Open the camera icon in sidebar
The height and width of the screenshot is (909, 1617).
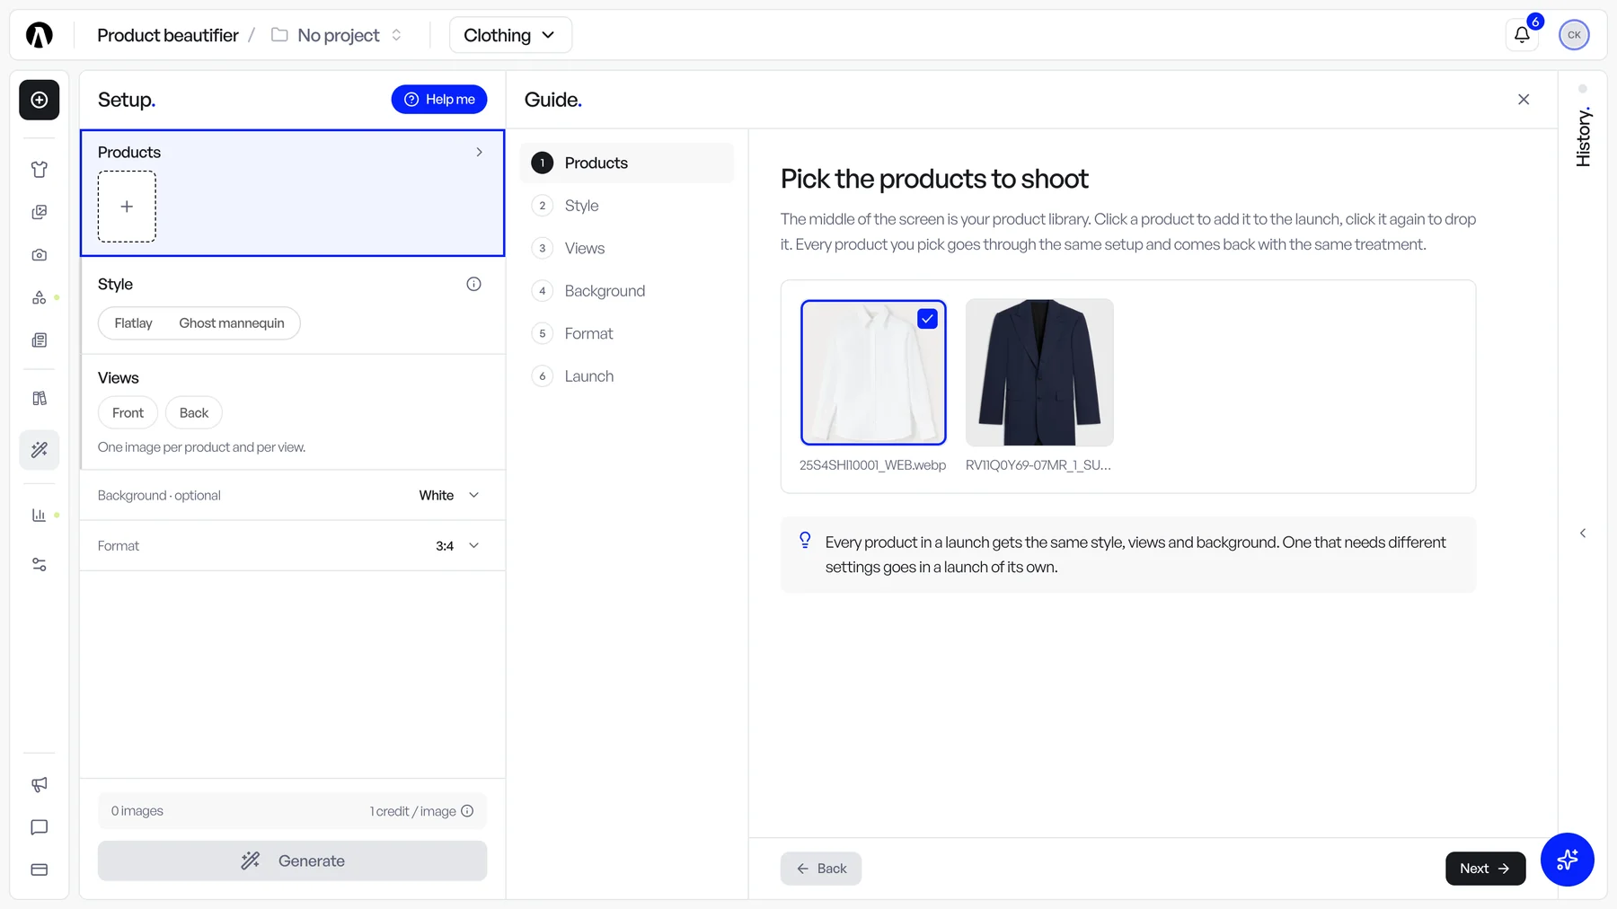40,255
